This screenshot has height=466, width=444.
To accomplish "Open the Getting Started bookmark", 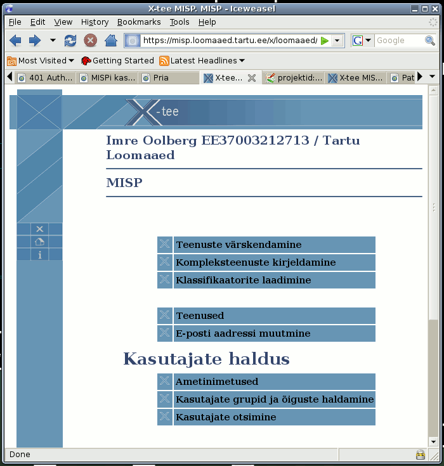I will click(x=117, y=61).
